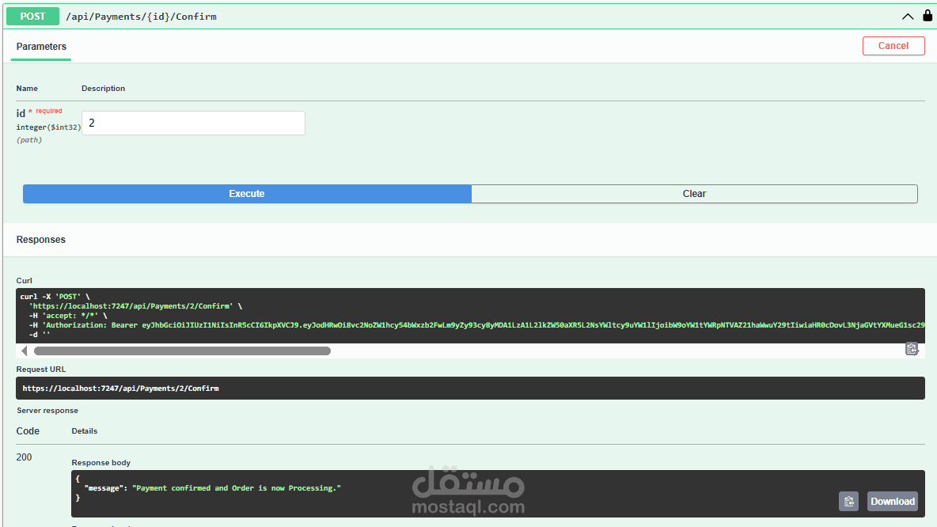Image resolution: width=937 pixels, height=527 pixels.
Task: Click the id input field
Action: (x=193, y=123)
